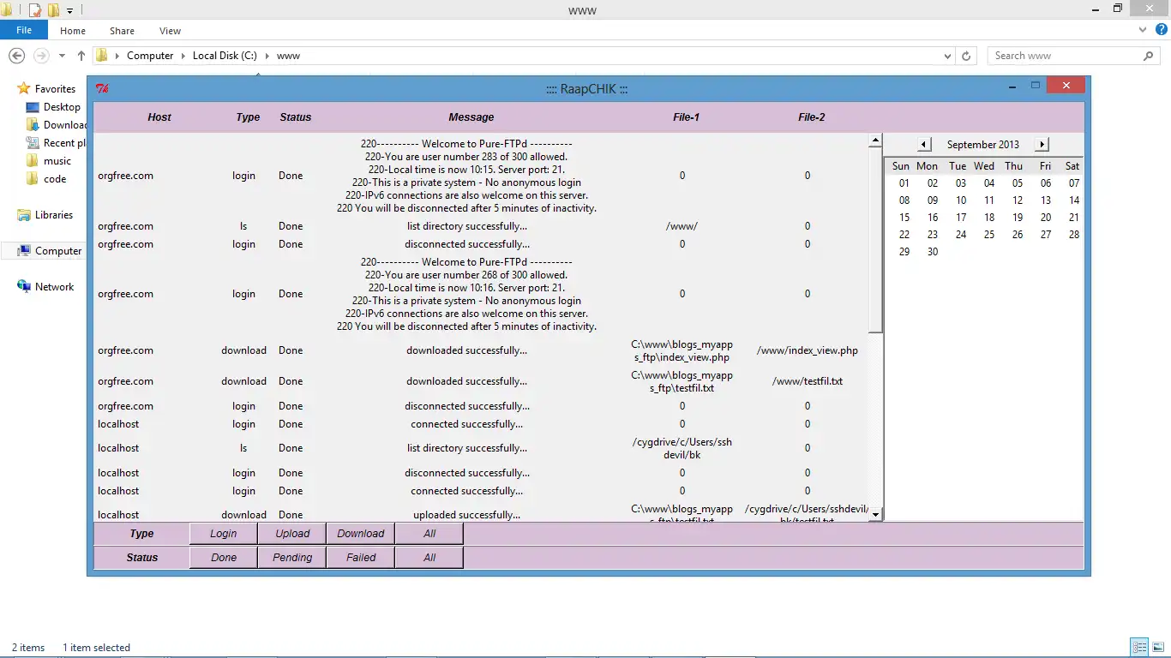The image size is (1171, 658).
Task: Filter by Done button in Status row
Action: coord(224,558)
